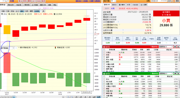Open the date picker dropdown arrow
The image size is (180, 98).
(162, 1)
